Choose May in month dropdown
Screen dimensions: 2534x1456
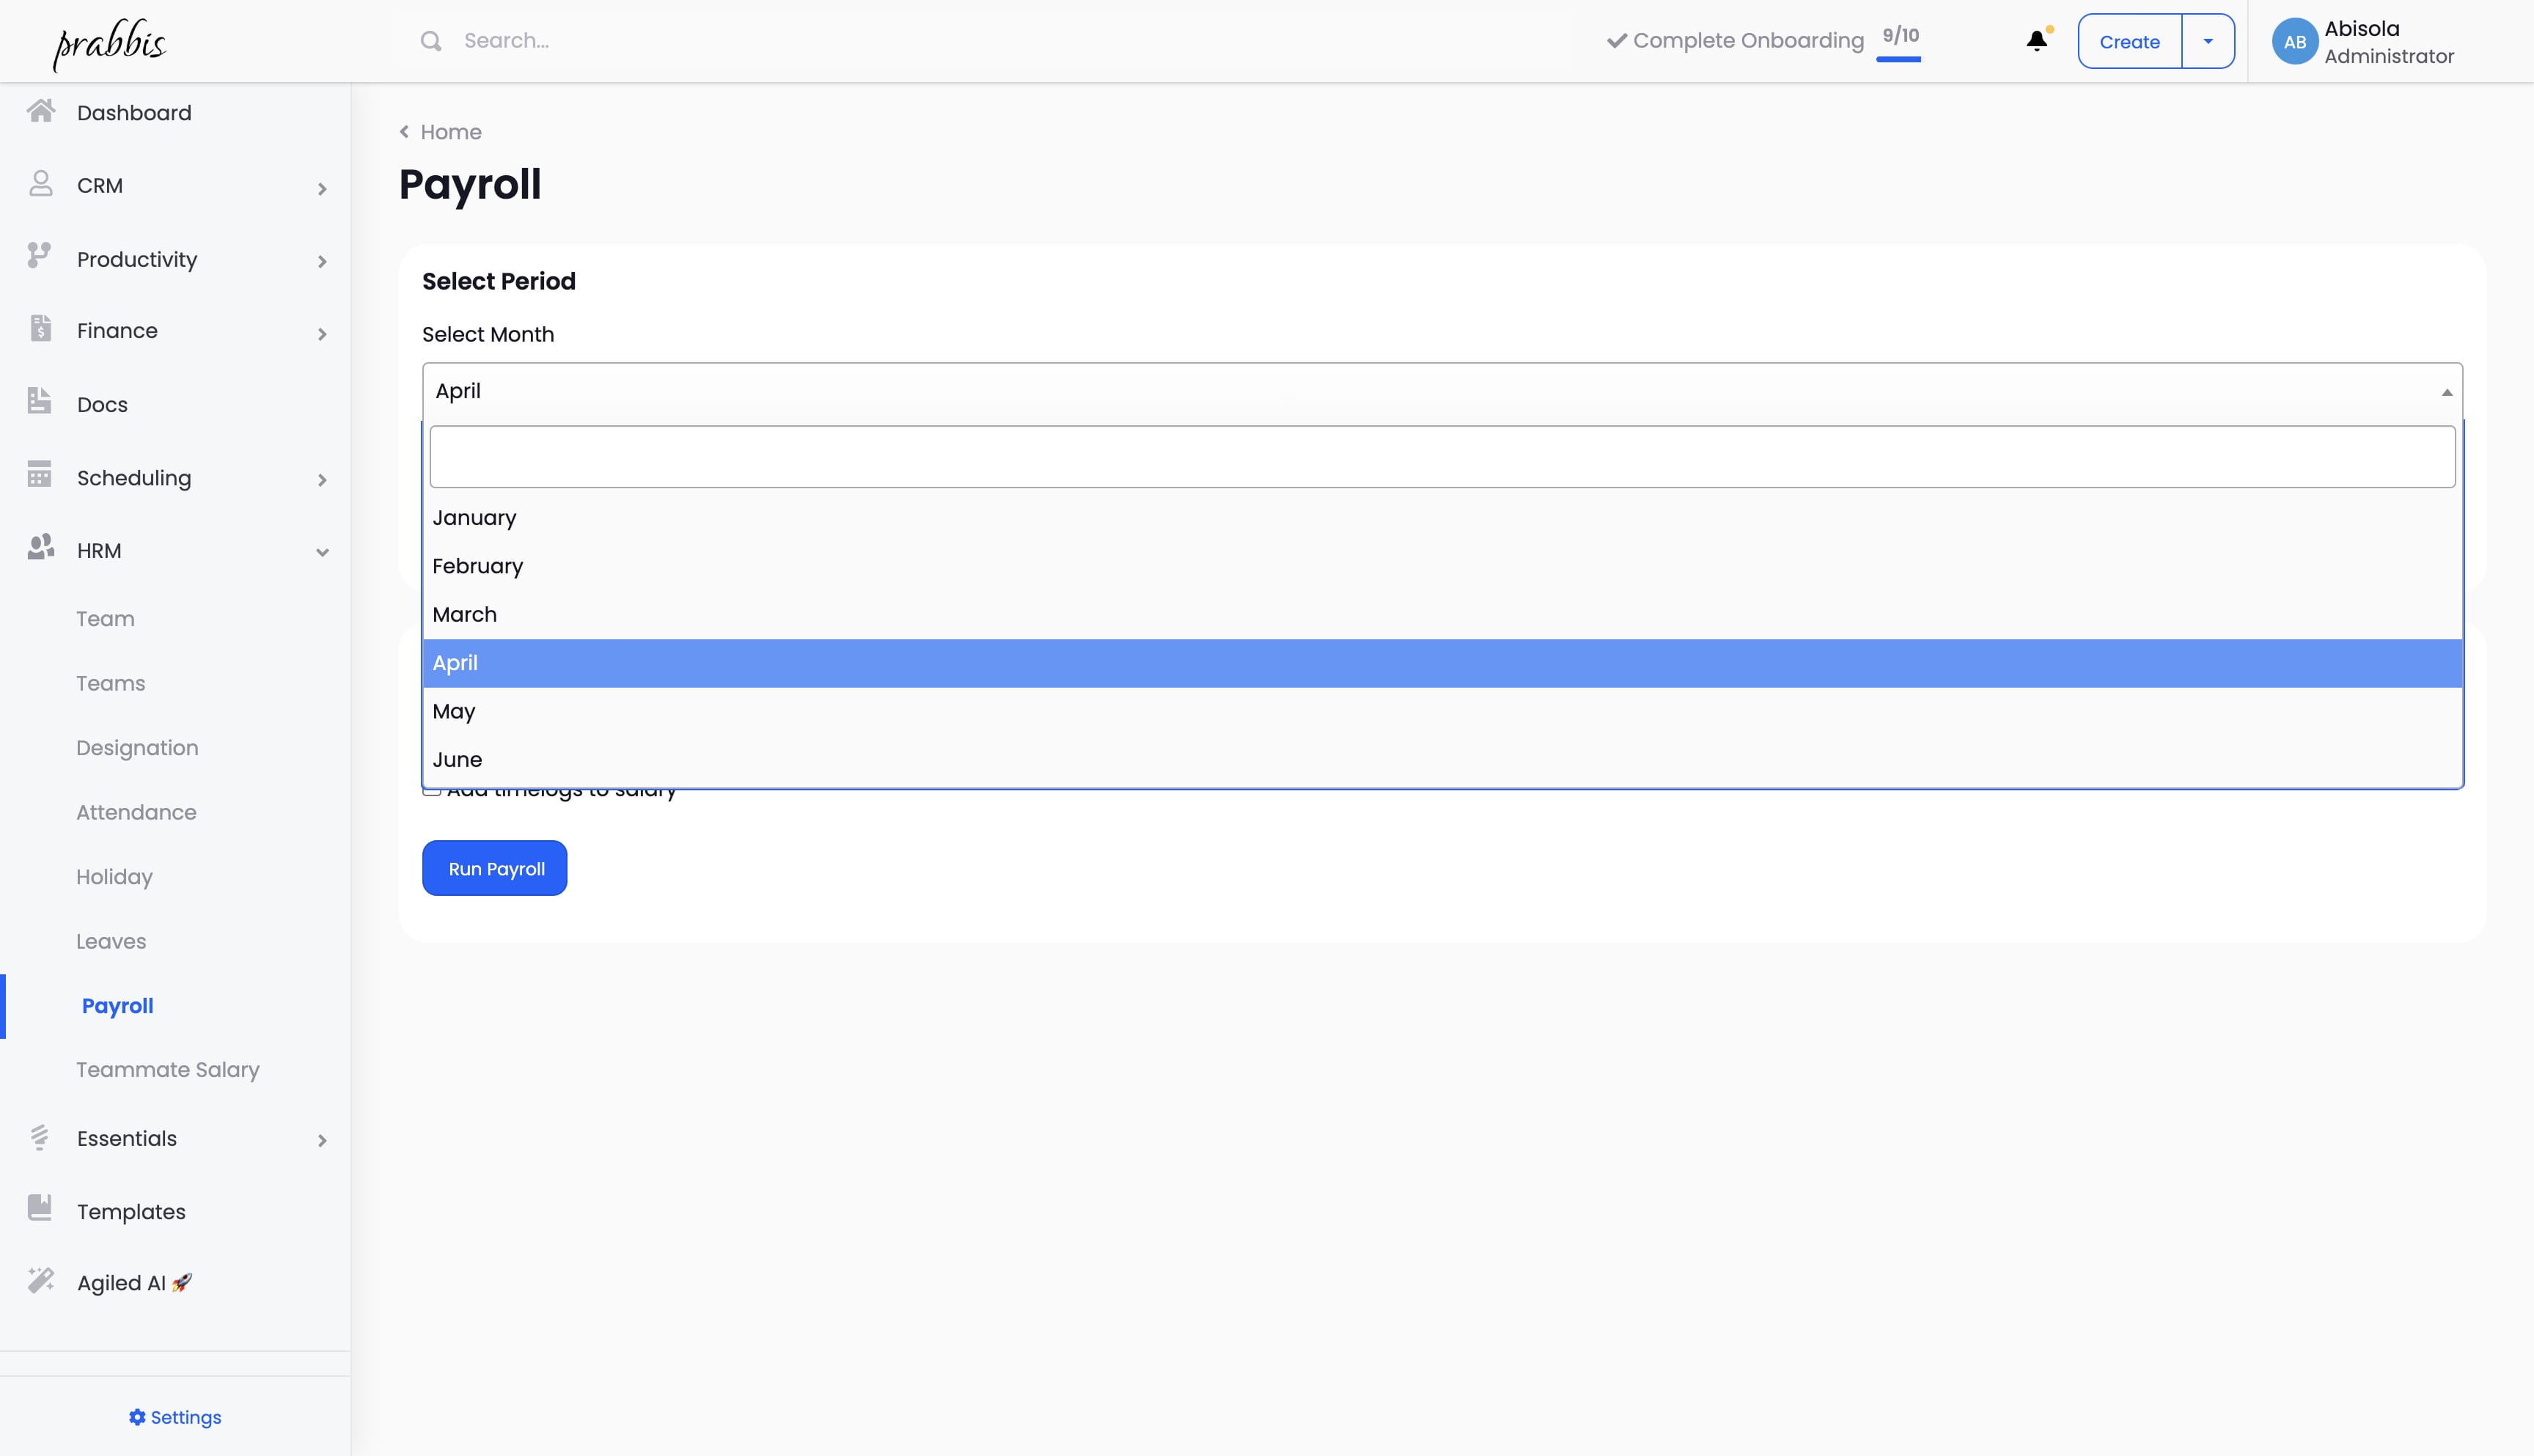tap(1442, 711)
